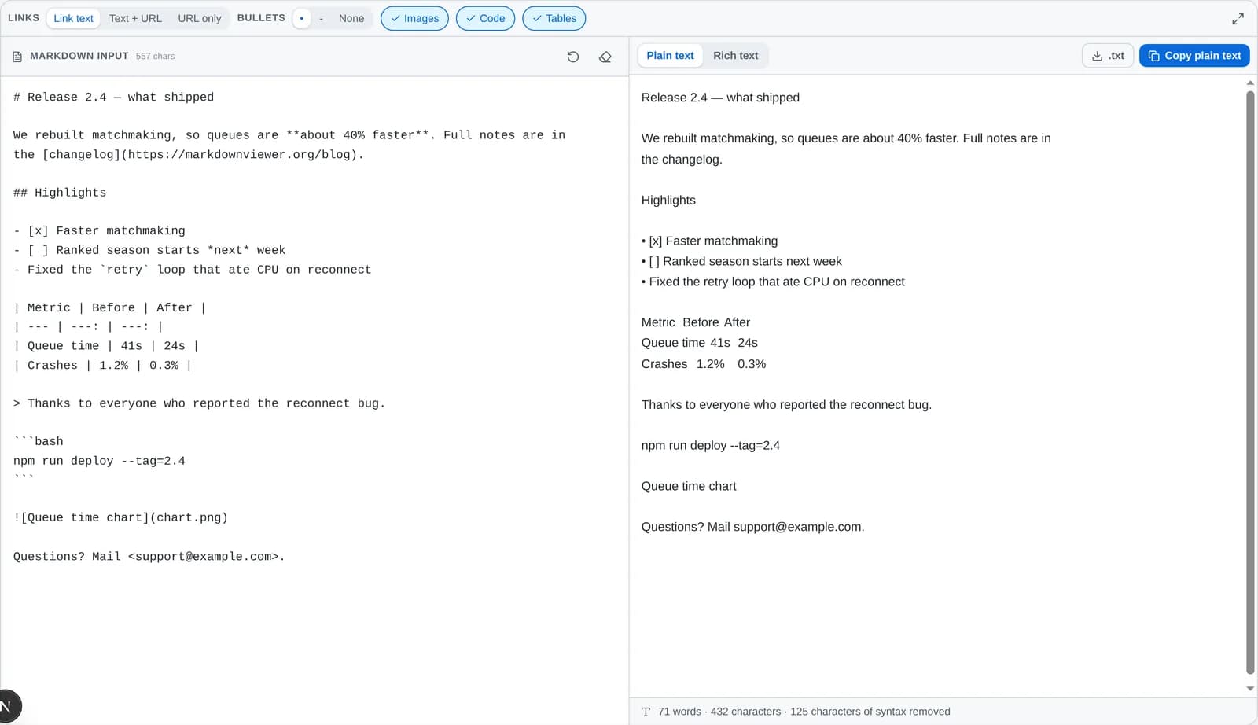
Task: Click 'MARKDOWN INPUT' panel label
Action: pyautogui.click(x=79, y=57)
